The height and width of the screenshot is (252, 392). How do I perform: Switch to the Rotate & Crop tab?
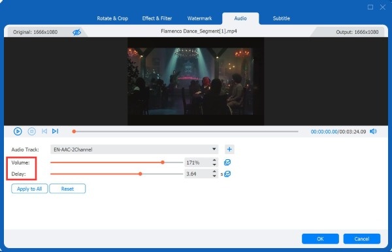(112, 18)
